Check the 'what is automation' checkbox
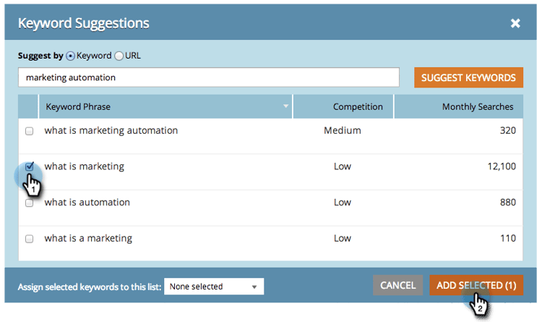 tap(30, 203)
